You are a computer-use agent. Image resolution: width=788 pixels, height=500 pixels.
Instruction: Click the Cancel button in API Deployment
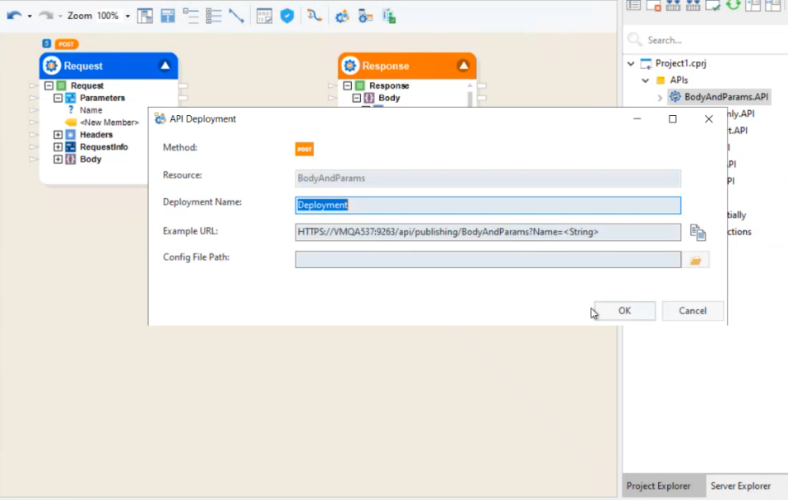pyautogui.click(x=693, y=311)
